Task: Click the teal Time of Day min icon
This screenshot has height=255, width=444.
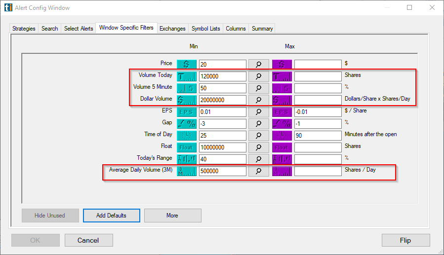Action: pyautogui.click(x=187, y=136)
